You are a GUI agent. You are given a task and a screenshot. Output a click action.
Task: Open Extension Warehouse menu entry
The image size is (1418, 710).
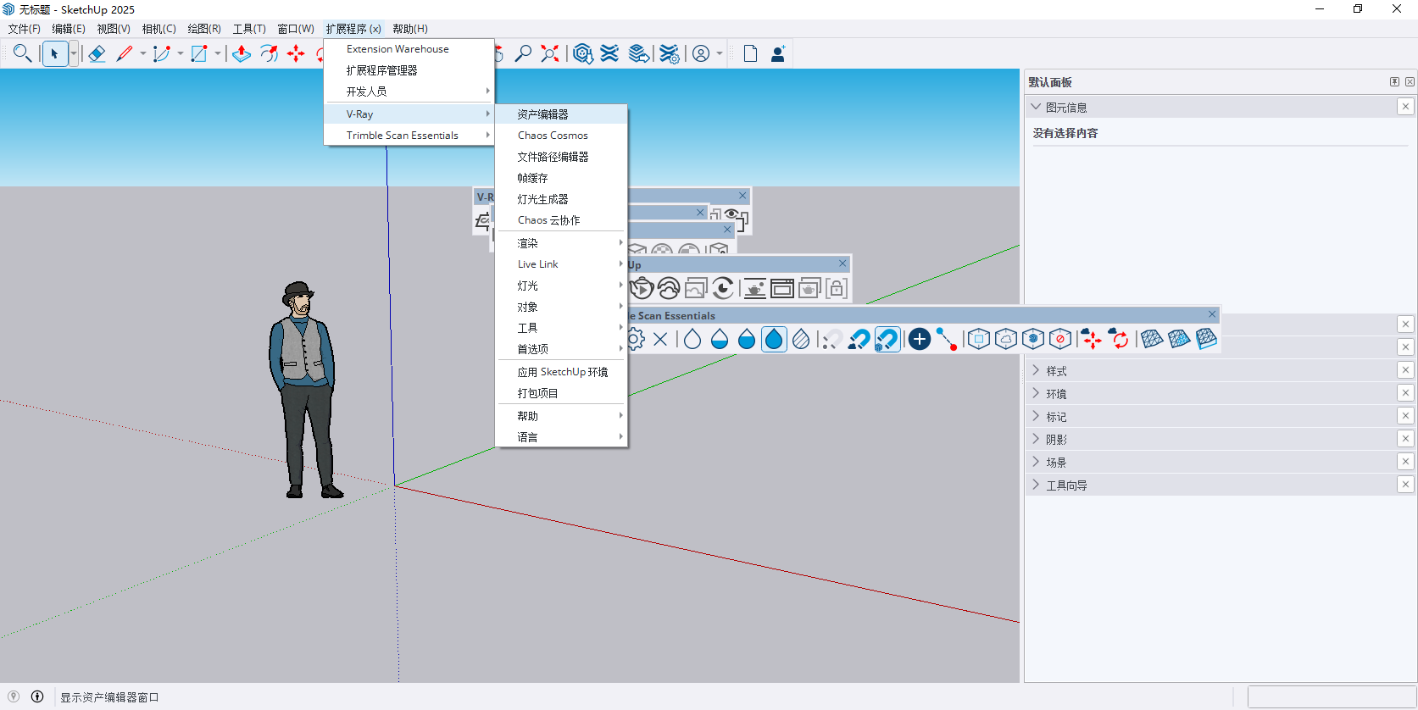pos(409,48)
